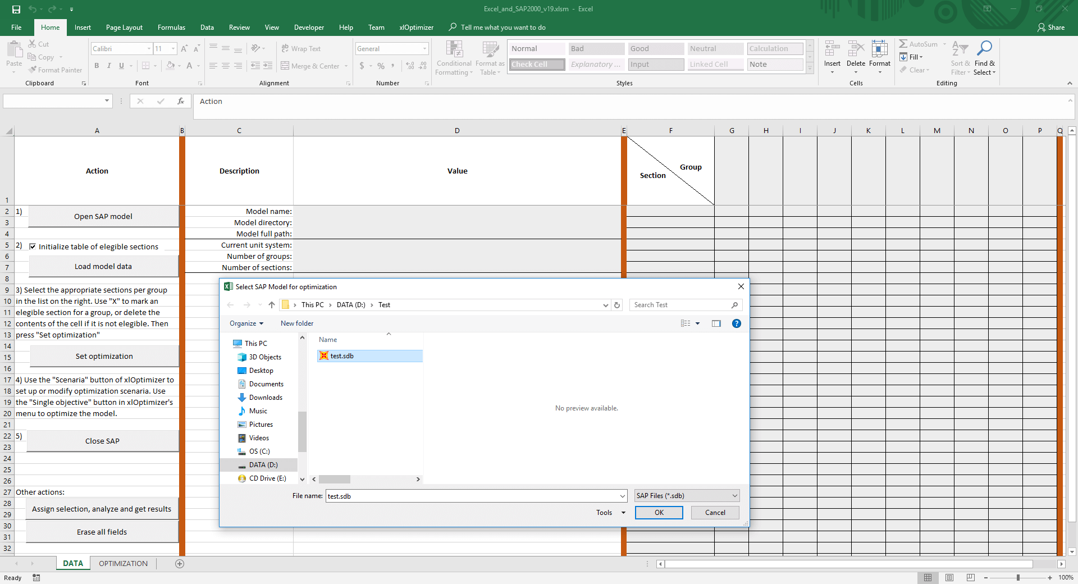Click the Format as Table icon
This screenshot has height=584, width=1078.
490,49
